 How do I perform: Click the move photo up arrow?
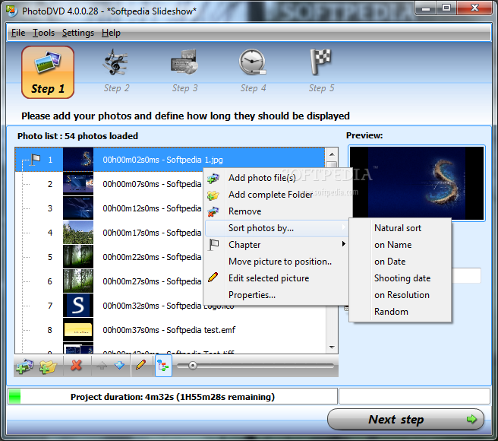(x=102, y=366)
